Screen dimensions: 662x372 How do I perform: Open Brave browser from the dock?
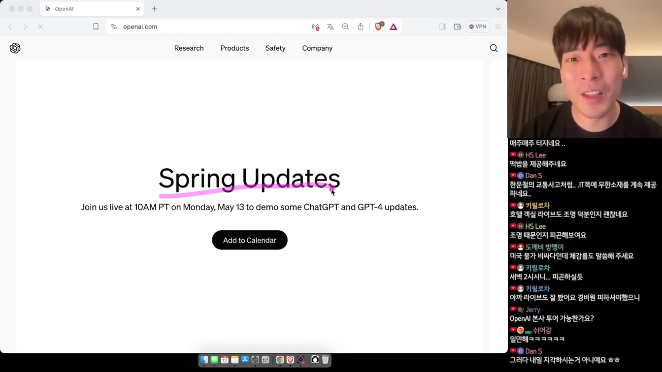click(x=290, y=360)
